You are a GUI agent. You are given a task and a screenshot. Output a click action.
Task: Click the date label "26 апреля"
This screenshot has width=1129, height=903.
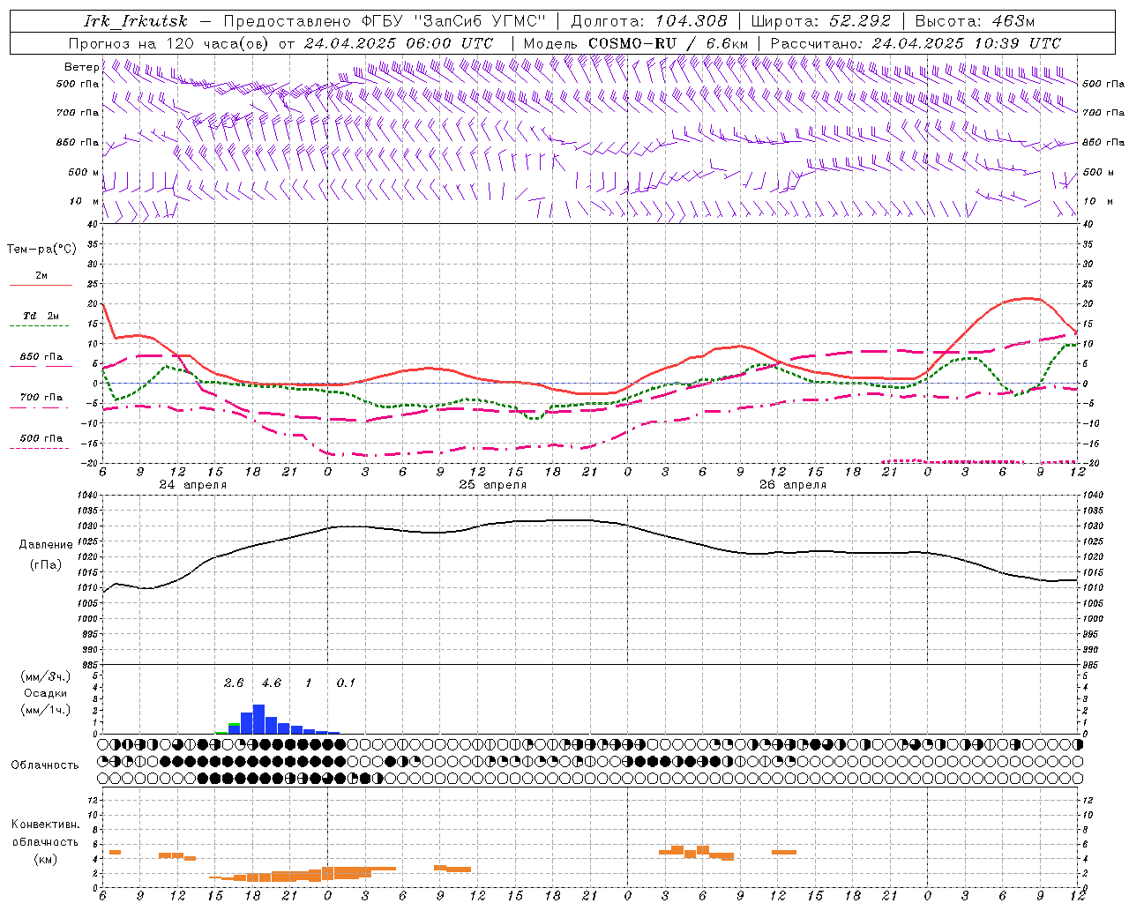[793, 485]
